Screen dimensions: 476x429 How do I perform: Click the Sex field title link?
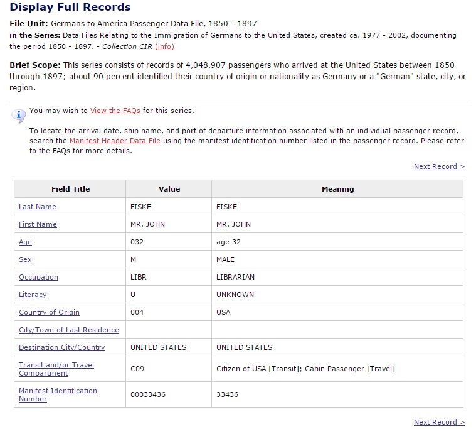[25, 259]
